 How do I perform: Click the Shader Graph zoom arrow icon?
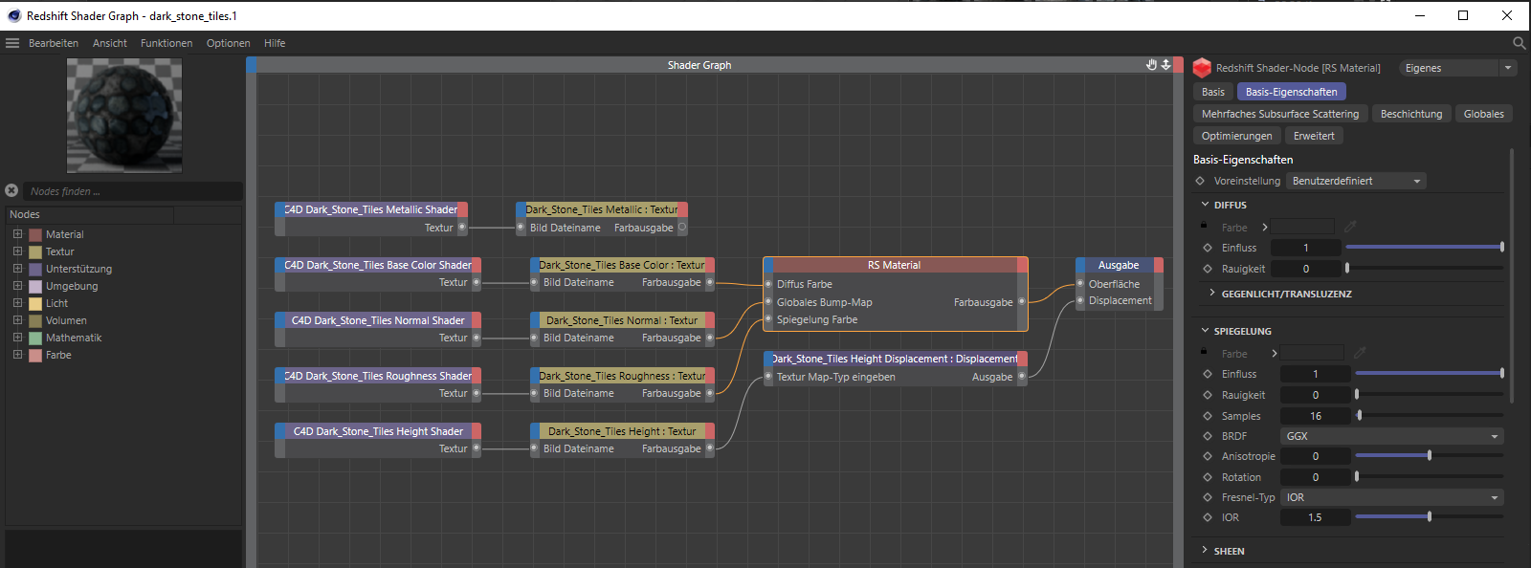[1165, 65]
